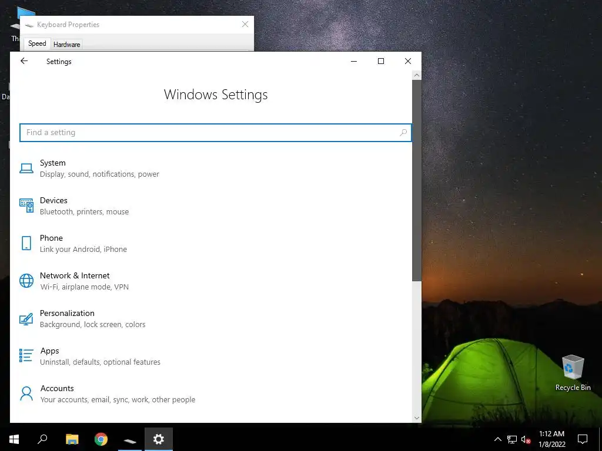Go back with the Settings back arrow
This screenshot has height=451, width=602.
24,61
